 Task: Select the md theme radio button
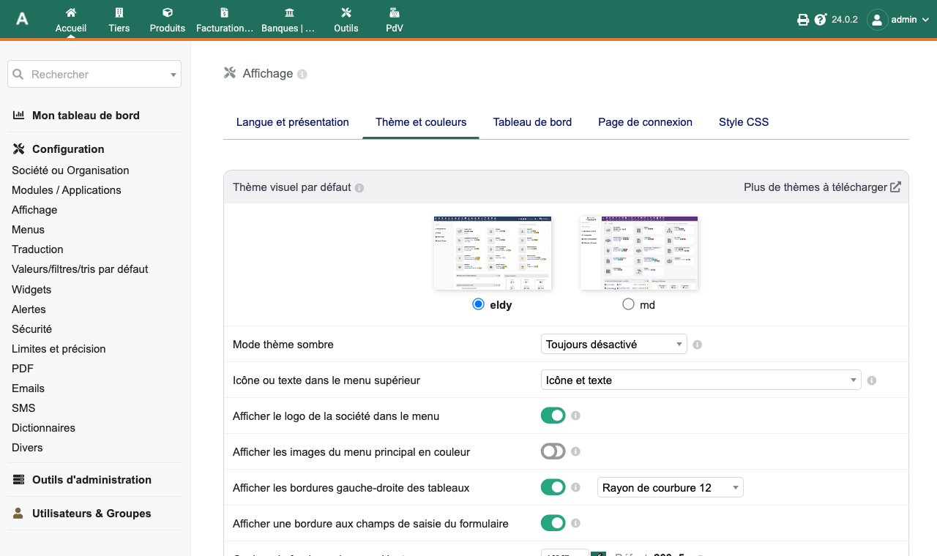pos(628,304)
